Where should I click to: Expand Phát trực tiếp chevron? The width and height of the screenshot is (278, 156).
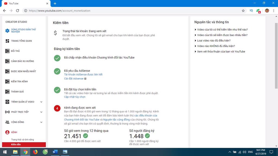41,112
